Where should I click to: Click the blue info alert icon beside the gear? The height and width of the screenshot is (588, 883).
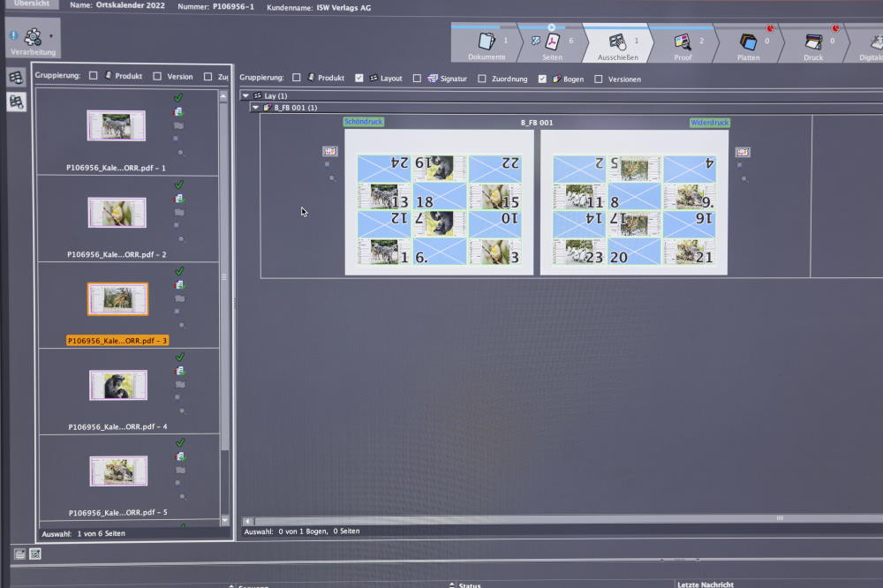[x=13, y=36]
